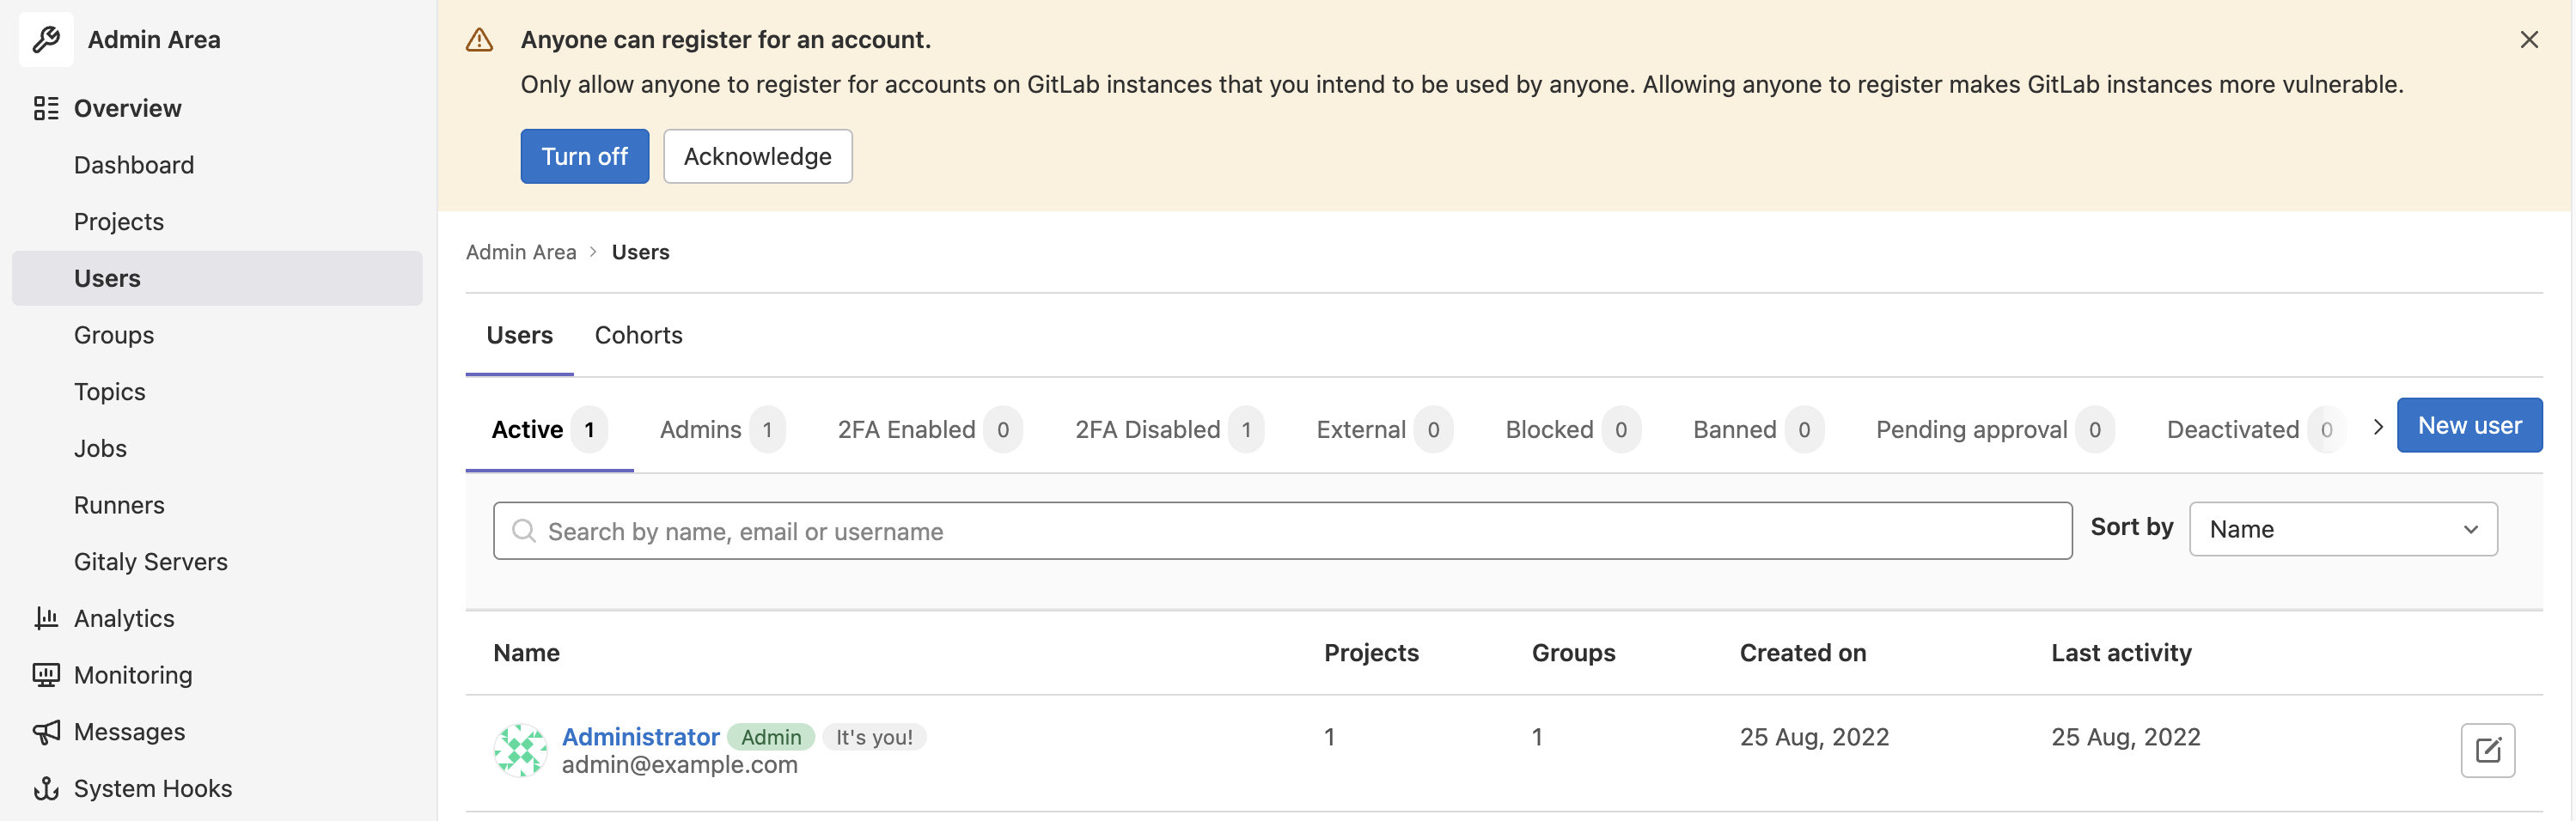The width and height of the screenshot is (2576, 821).
Task: Click the "It's you!" badge
Action: click(x=874, y=737)
